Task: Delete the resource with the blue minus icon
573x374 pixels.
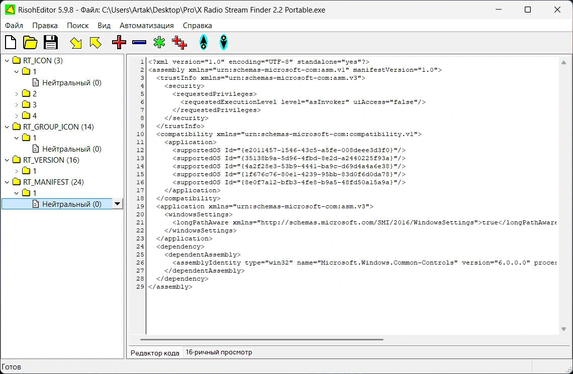Action: tap(139, 42)
